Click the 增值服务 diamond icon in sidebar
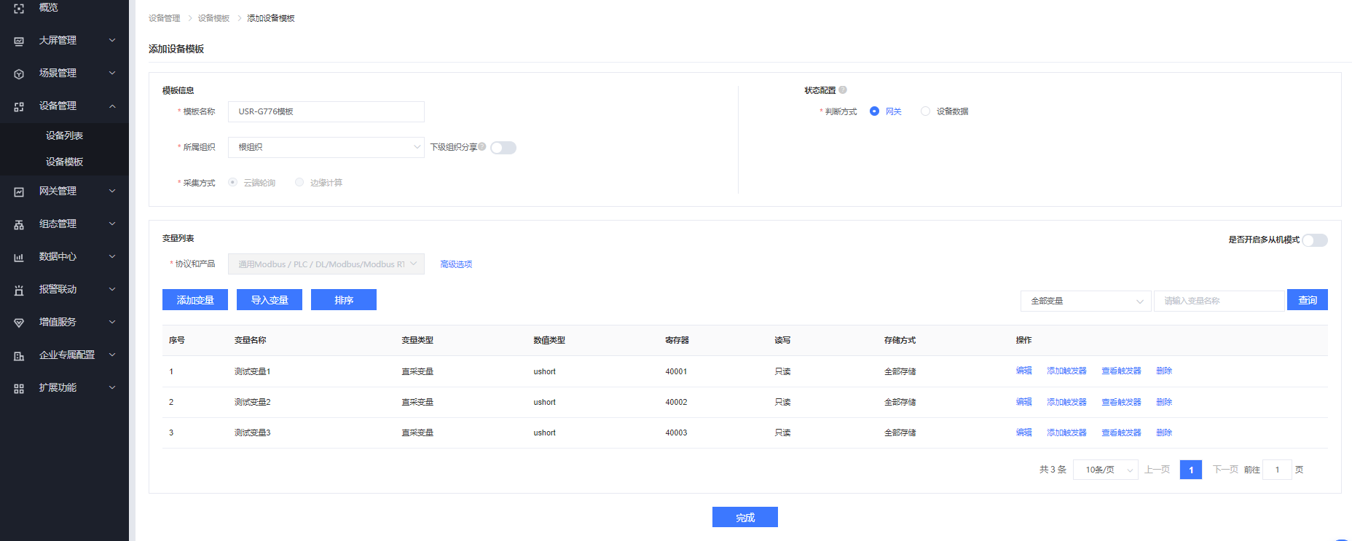 tap(19, 323)
